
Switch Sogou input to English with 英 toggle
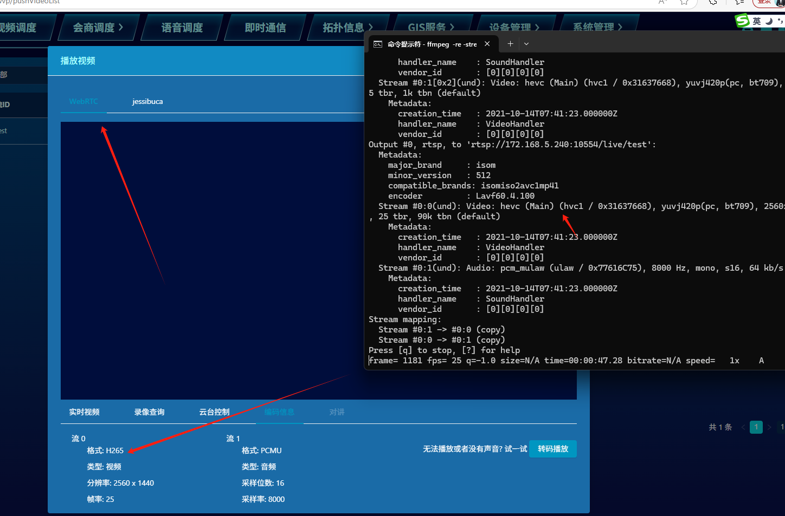tap(756, 21)
